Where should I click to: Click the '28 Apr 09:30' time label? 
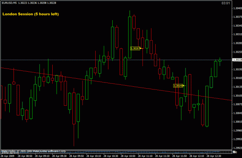click(59, 156)
